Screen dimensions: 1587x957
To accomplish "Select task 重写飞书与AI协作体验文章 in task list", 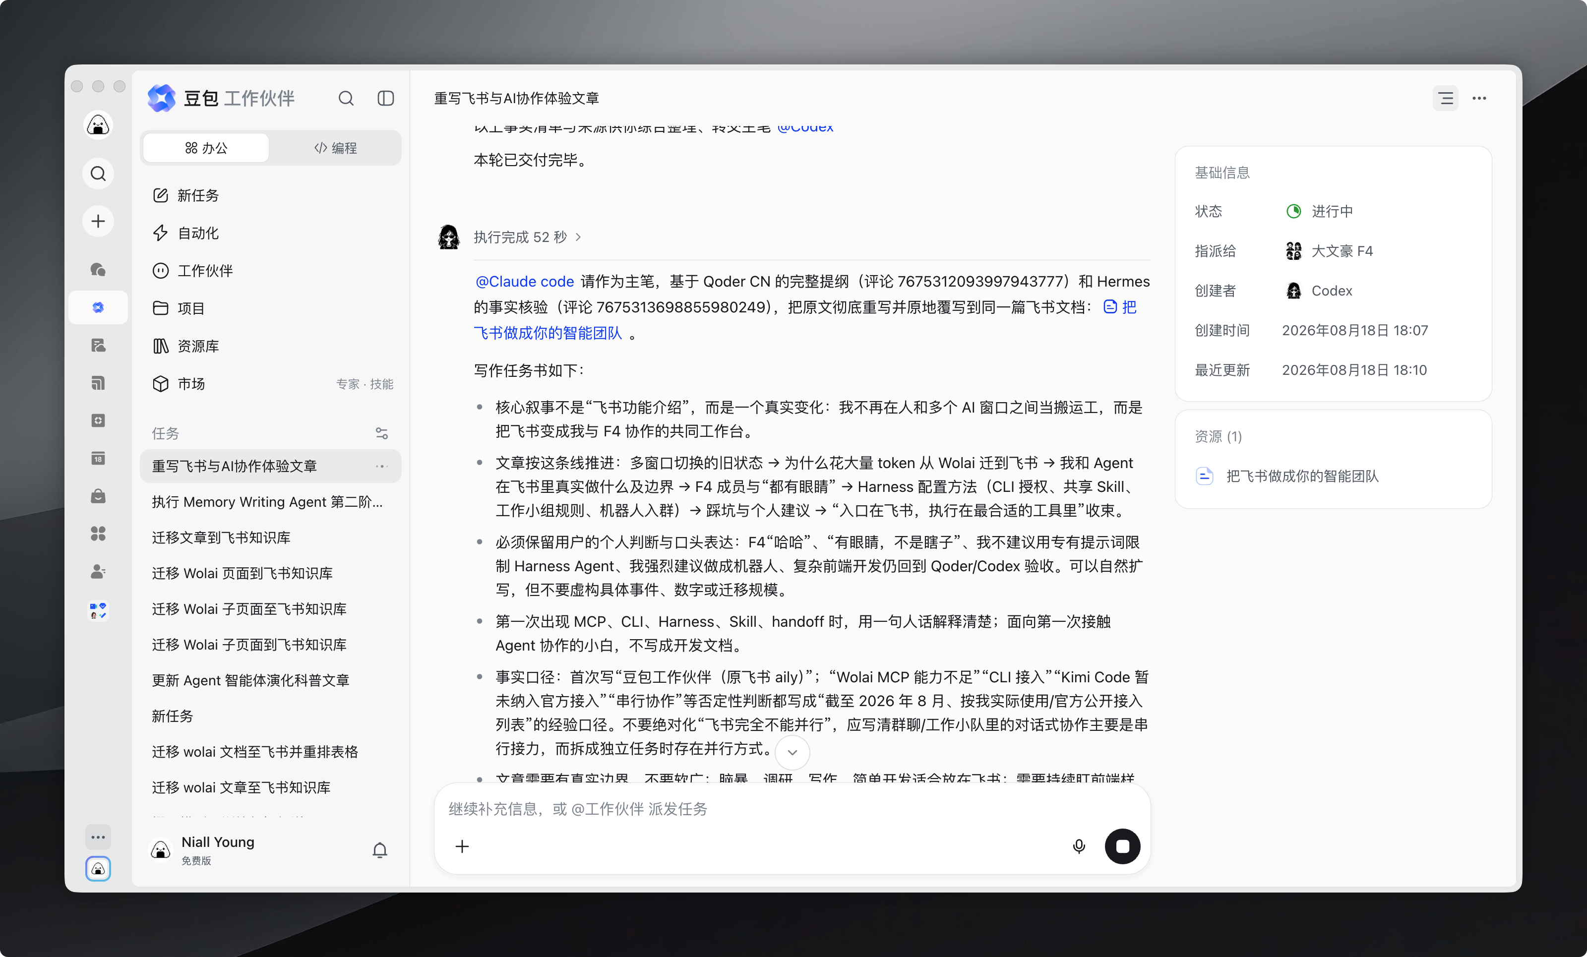I will click(270, 466).
